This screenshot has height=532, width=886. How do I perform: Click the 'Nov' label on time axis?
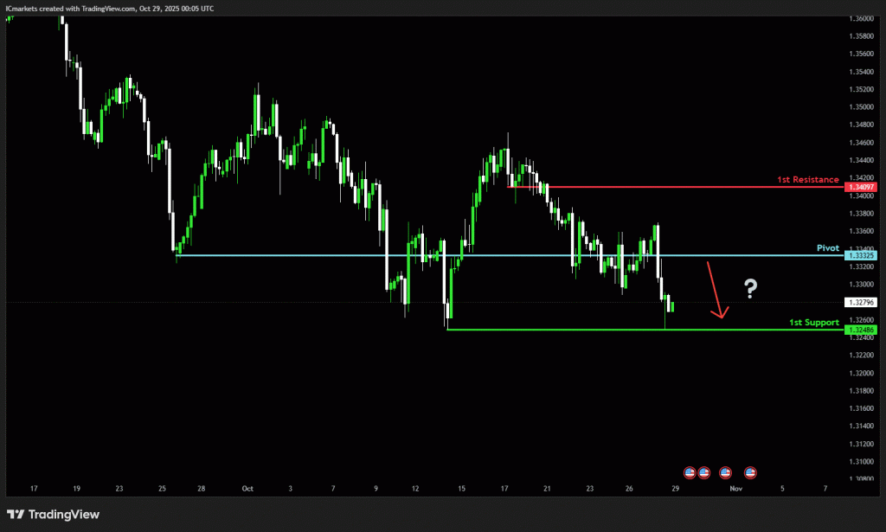pyautogui.click(x=735, y=489)
